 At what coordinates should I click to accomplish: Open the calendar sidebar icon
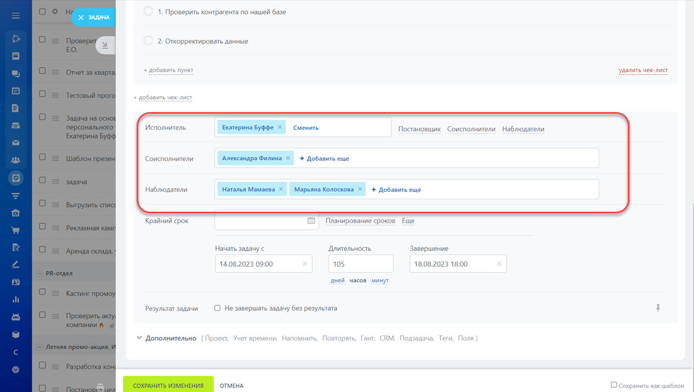(x=16, y=90)
